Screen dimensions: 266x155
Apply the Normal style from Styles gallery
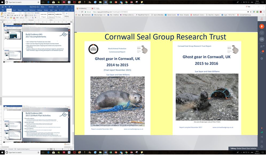pyautogui.click(x=51, y=15)
